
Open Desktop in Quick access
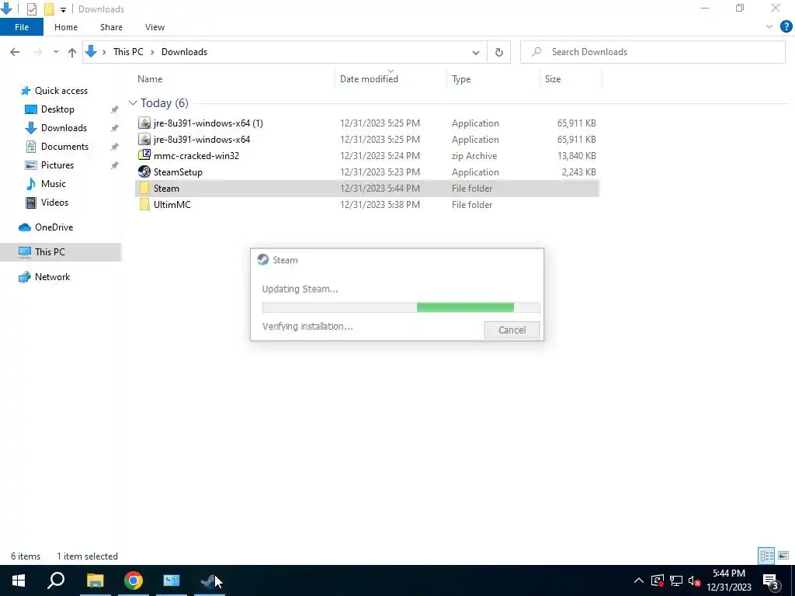pyautogui.click(x=57, y=109)
